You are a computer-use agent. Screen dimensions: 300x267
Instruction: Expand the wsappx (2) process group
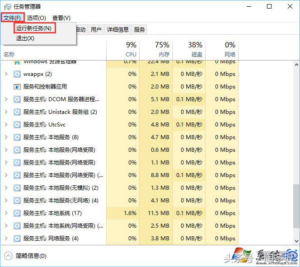6,74
